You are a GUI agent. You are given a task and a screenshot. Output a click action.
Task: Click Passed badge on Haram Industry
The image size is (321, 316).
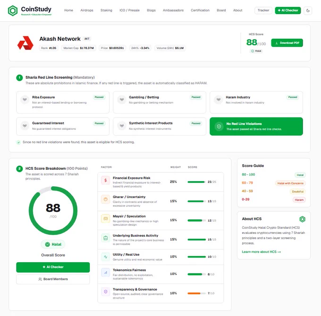(293, 97)
